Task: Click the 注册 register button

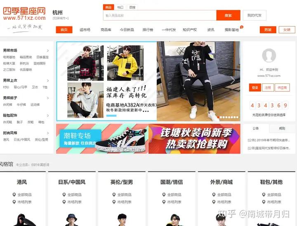Action: coord(268,88)
